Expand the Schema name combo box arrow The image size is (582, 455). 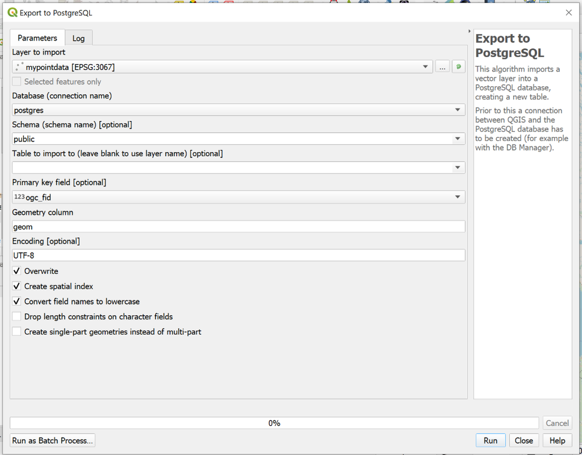458,139
